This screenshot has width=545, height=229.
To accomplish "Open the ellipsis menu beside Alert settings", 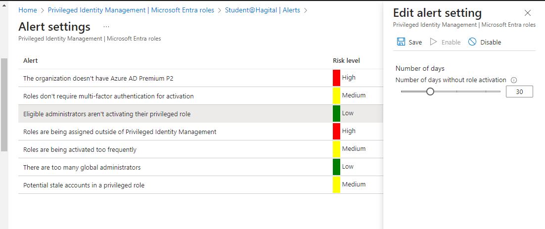I will [x=106, y=26].
